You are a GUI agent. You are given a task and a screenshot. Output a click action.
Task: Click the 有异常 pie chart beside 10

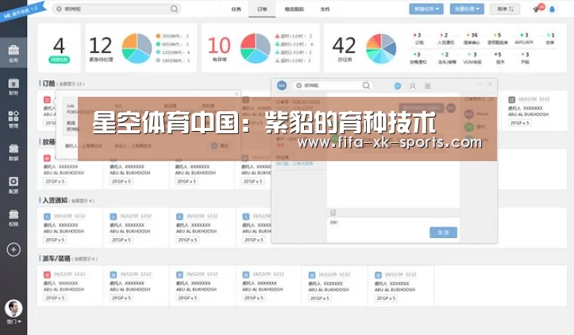coord(255,48)
